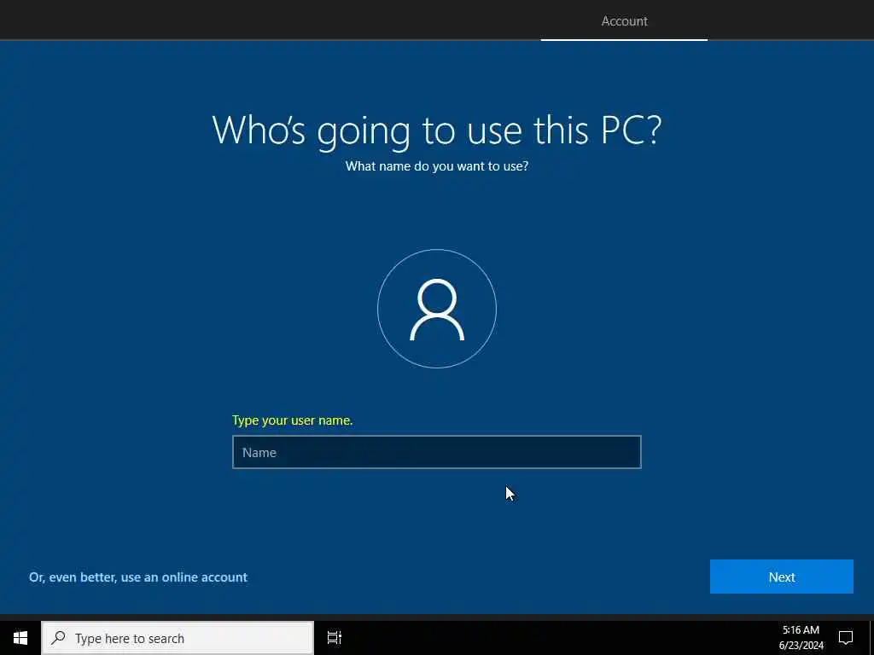The image size is (874, 655).
Task: Click the user avatar icon
Action: coord(437,309)
